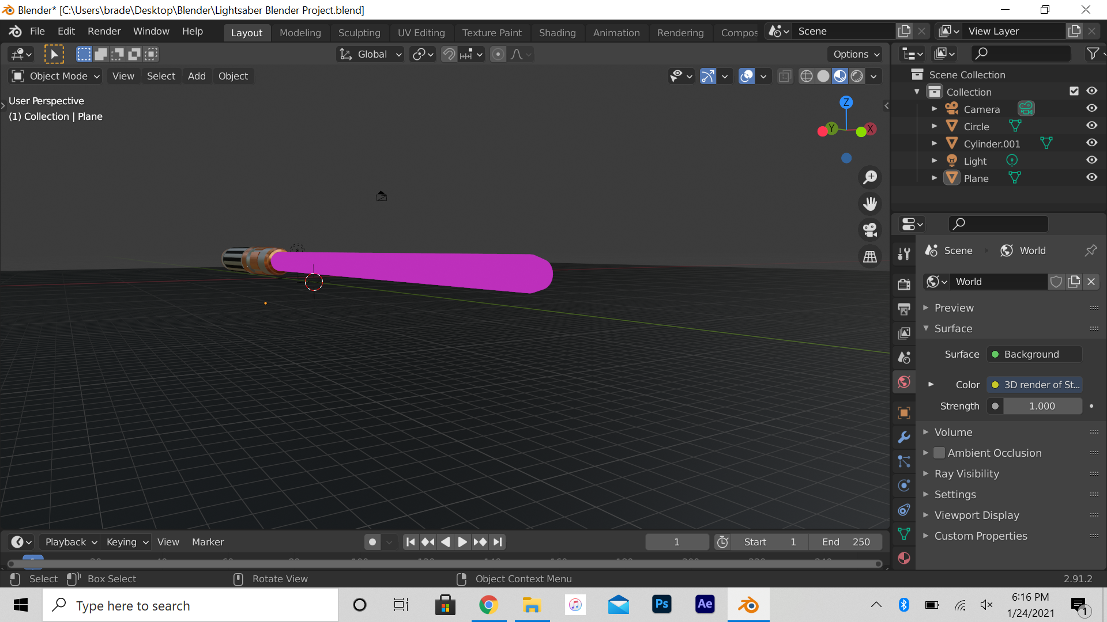Click the Marker timeline menu
The image size is (1107, 622).
point(208,542)
